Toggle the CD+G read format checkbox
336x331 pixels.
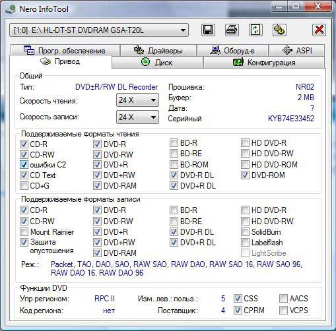pos(24,186)
